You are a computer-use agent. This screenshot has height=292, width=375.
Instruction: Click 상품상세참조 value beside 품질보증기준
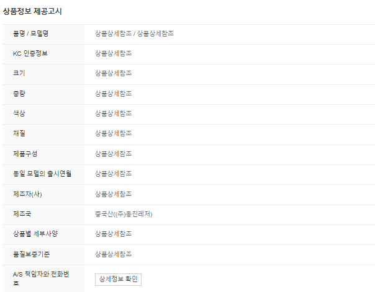pos(114,254)
